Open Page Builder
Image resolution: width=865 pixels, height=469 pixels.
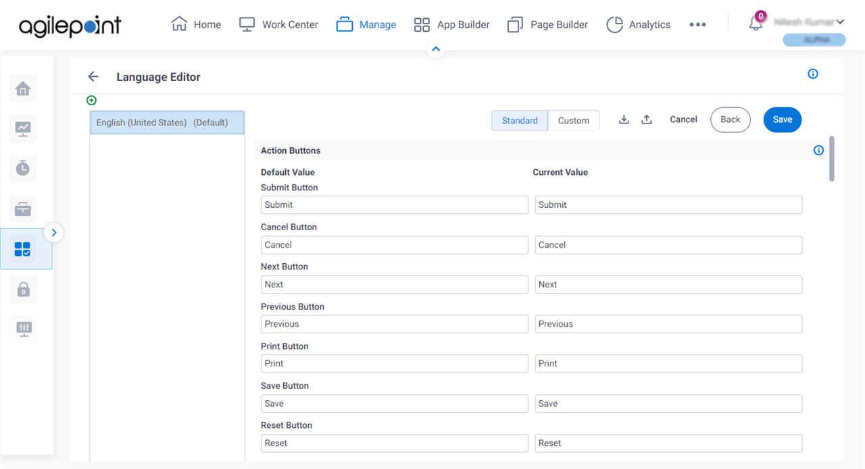(547, 24)
